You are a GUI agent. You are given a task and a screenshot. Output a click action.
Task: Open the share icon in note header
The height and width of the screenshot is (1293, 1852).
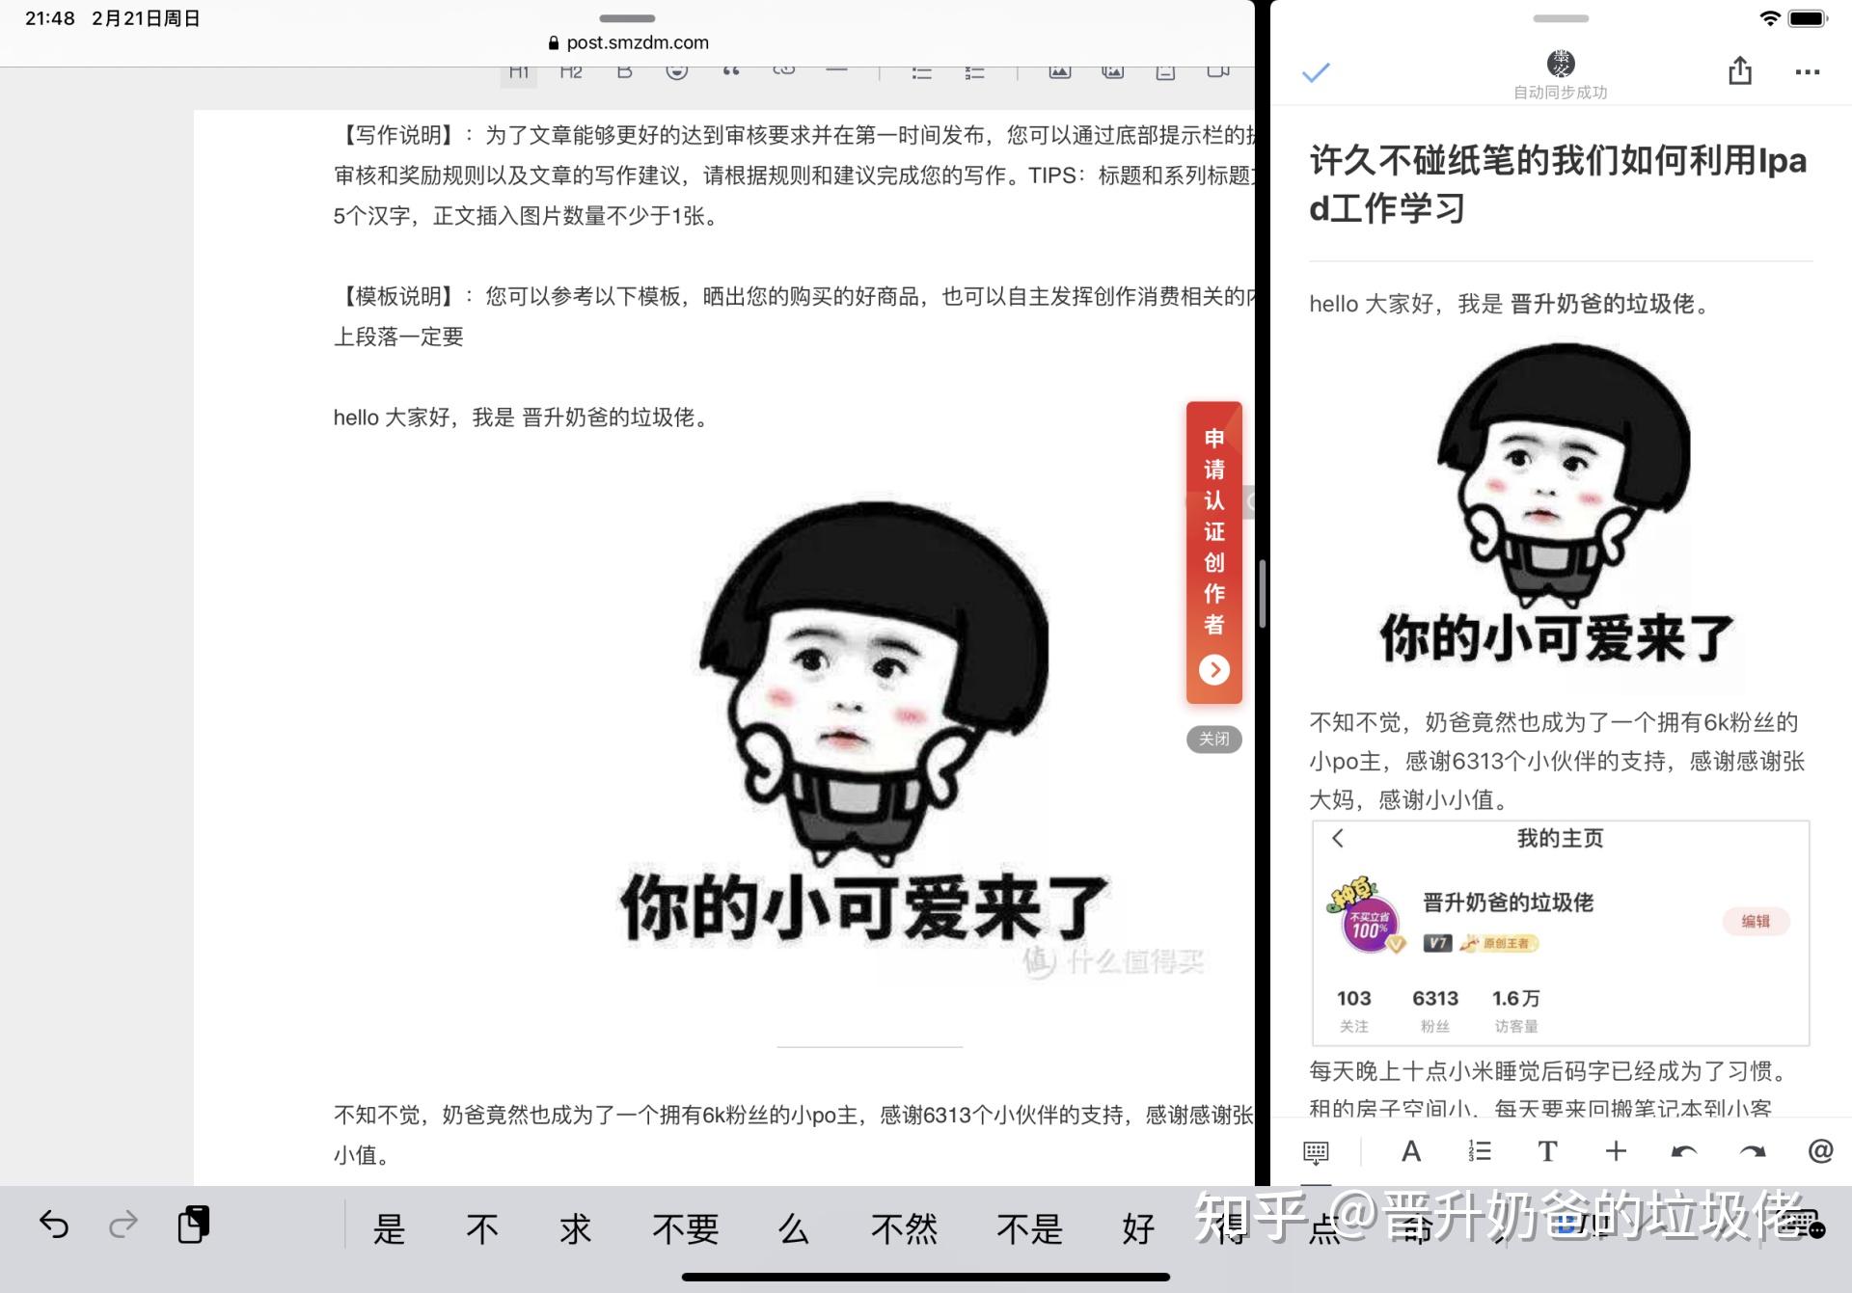pos(1739,70)
